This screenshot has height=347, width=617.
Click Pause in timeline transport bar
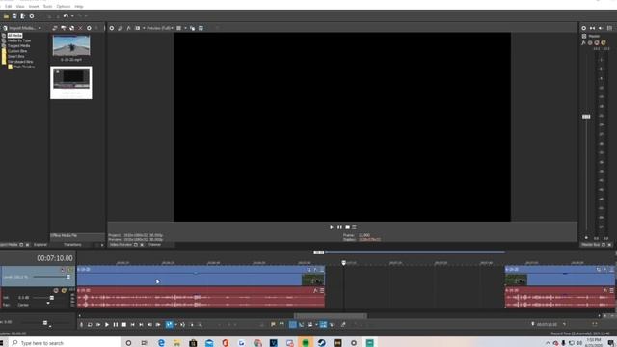[x=116, y=325]
